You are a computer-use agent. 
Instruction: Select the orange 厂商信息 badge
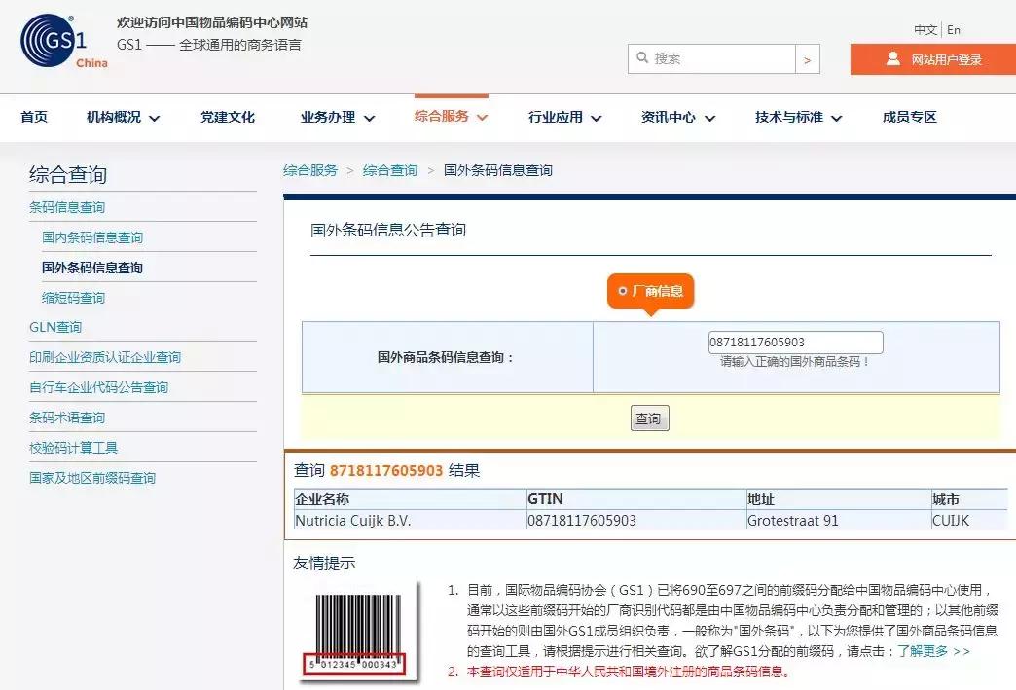pyautogui.click(x=650, y=291)
